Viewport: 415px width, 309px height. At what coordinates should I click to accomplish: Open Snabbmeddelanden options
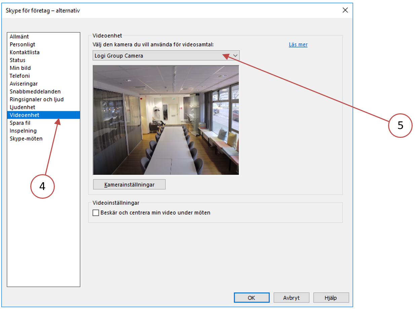35,91
